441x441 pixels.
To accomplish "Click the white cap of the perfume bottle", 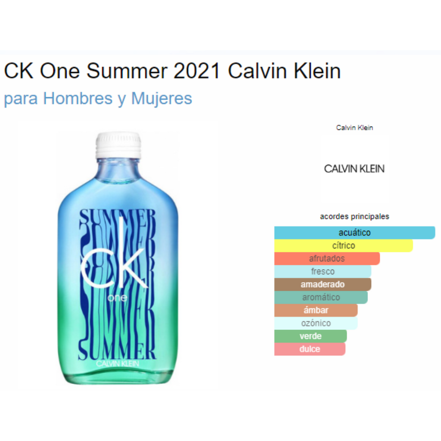I will coord(118,145).
